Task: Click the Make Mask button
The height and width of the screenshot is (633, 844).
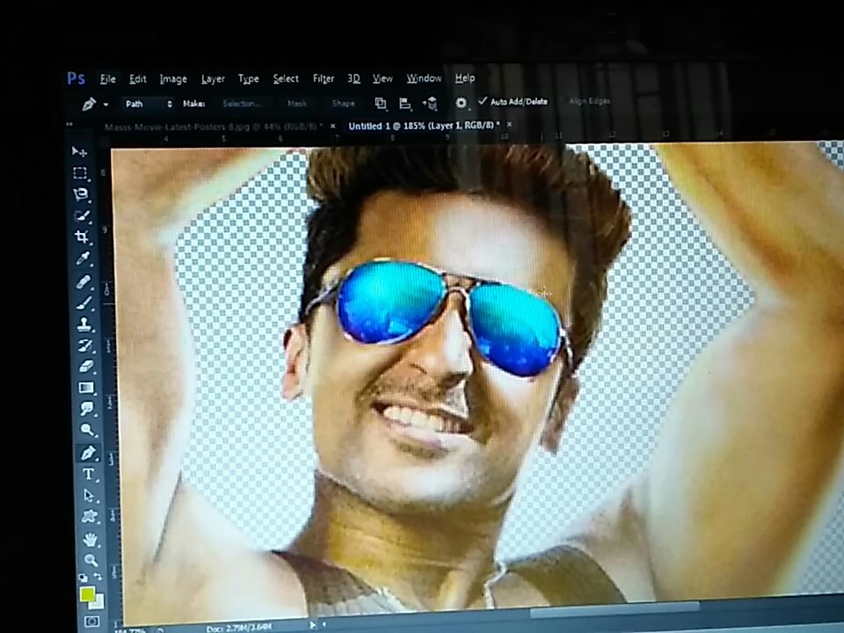Action: click(297, 104)
